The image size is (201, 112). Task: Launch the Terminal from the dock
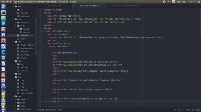(x=3, y=13)
